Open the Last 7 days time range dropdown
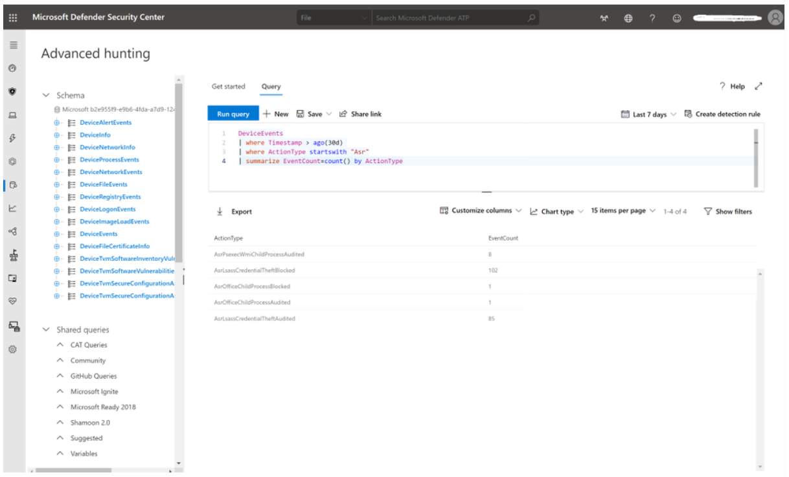 [648, 114]
